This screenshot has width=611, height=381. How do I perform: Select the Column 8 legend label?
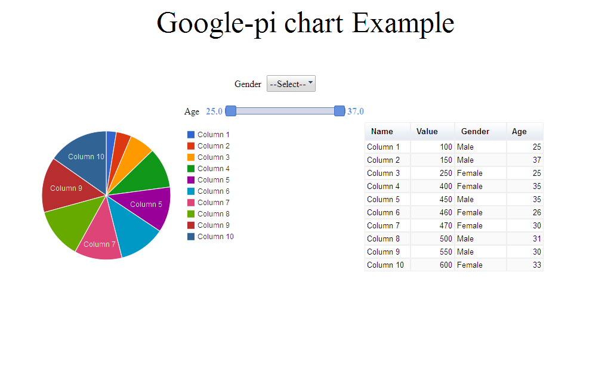pos(214,214)
